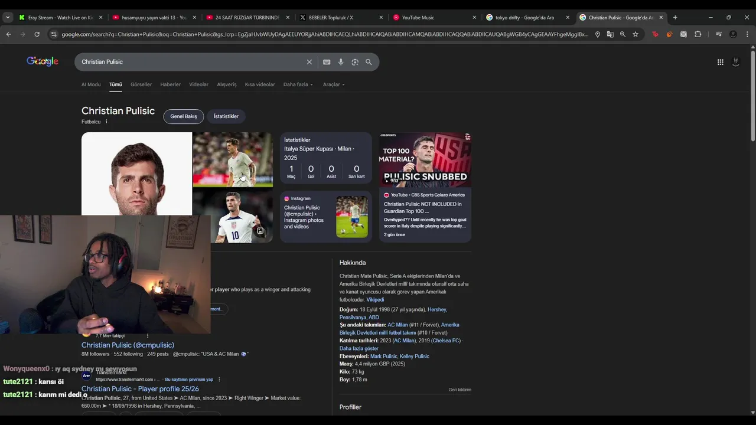Click Bu sayfanın çevirisini yap link
Image resolution: width=756 pixels, height=425 pixels.
point(189,380)
